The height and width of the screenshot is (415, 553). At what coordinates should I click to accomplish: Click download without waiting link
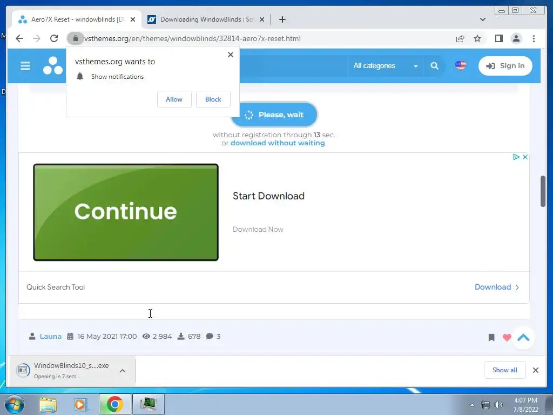point(278,143)
